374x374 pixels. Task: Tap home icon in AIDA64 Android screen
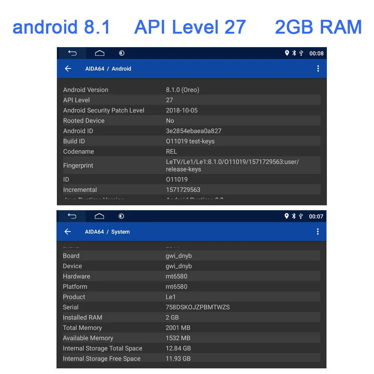[100, 53]
